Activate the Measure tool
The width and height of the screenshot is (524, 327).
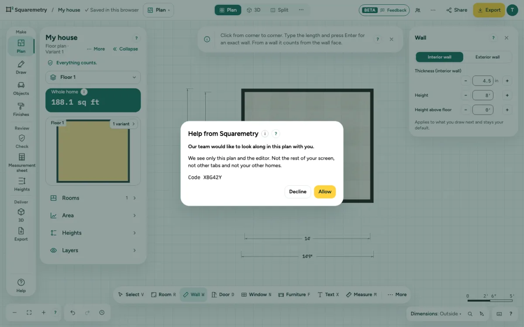click(361, 295)
